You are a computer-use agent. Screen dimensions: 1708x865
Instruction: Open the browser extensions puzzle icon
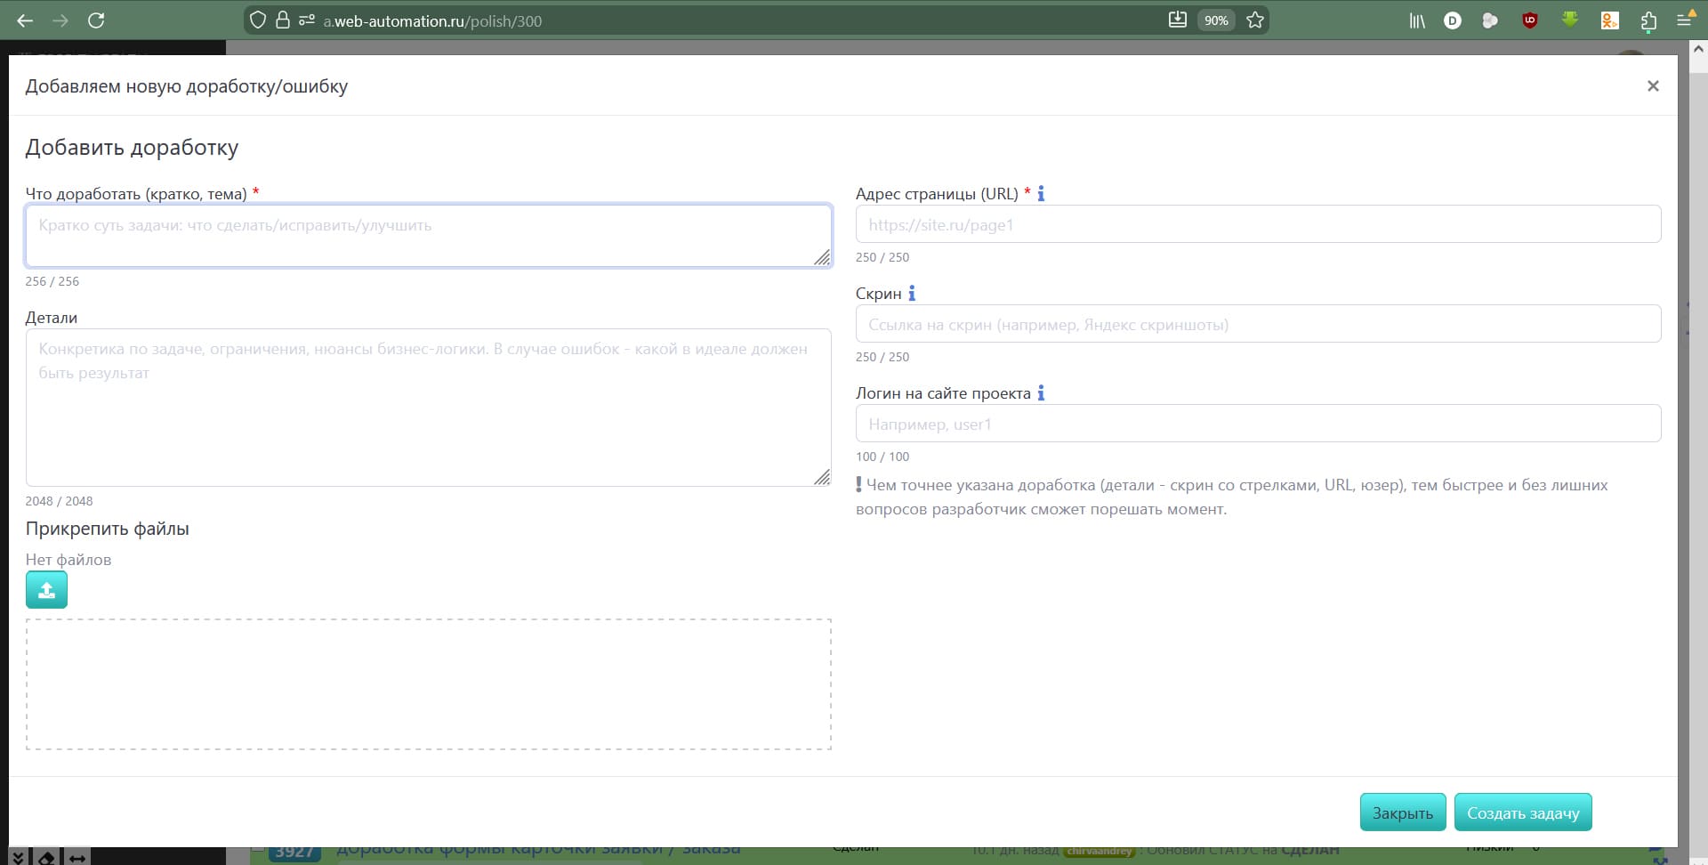coord(1648,21)
